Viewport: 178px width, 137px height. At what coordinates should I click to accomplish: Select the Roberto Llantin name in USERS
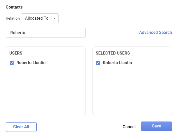coord(31,63)
